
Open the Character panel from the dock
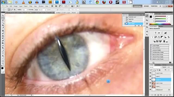147,32
